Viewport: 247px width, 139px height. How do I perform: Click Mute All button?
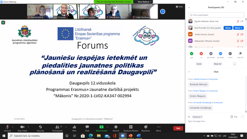coord(217,64)
